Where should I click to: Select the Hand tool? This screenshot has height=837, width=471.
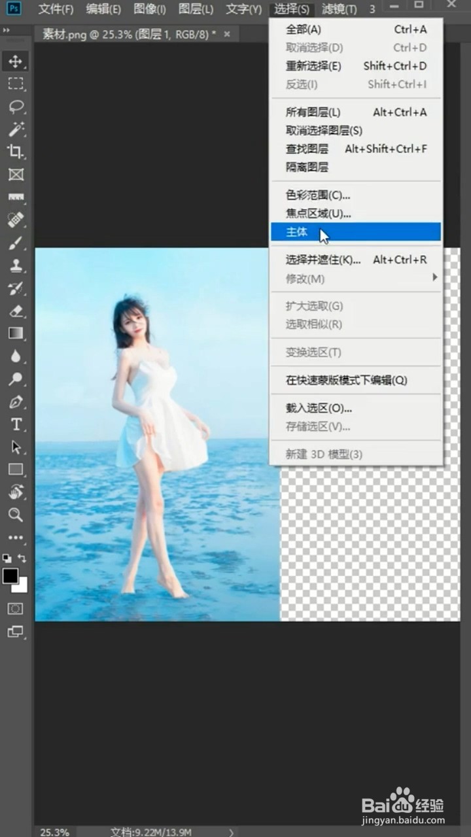coord(16,492)
